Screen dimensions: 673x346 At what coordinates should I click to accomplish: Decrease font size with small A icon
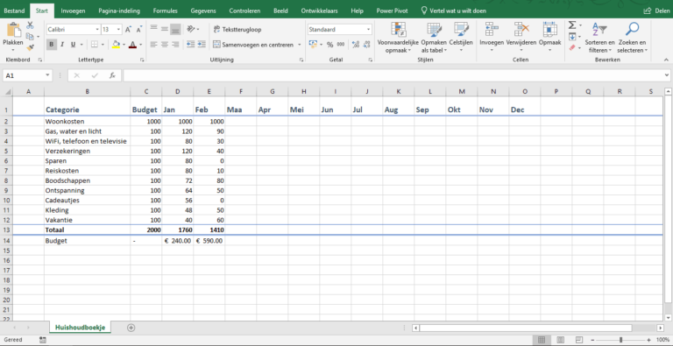coord(138,30)
